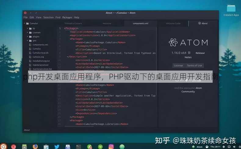Image resolution: width=241 pixels, height=149 pixels.
Task: Open the Selection menu
Action: (x=49, y=17)
